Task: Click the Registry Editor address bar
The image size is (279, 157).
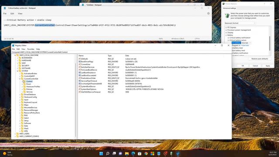Action: tap(121, 52)
